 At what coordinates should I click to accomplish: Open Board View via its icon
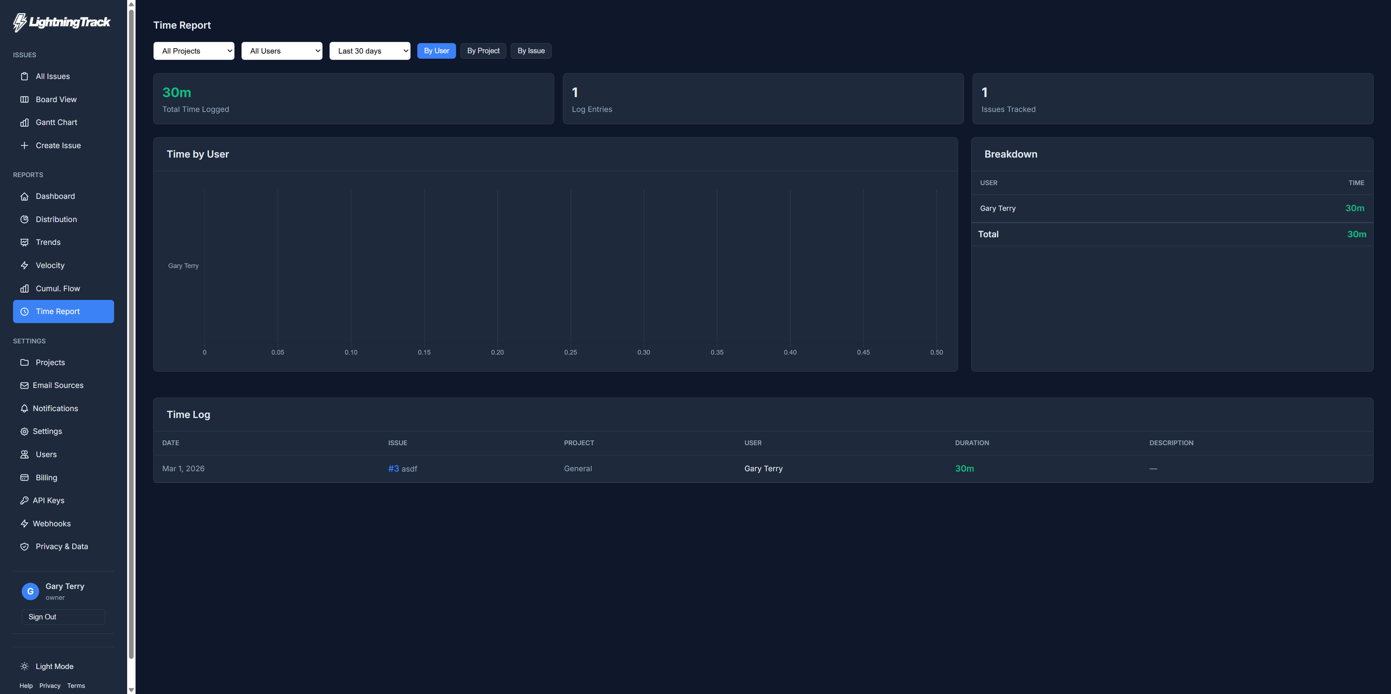pos(24,99)
